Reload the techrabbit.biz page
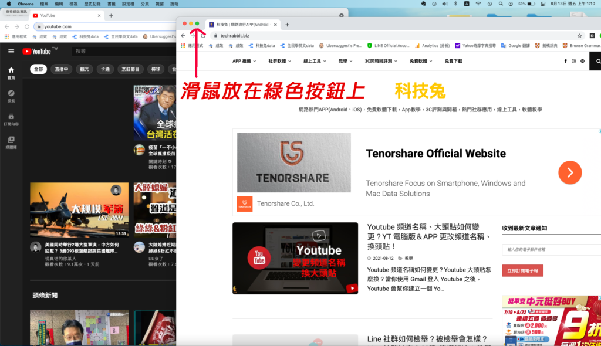 coord(203,36)
